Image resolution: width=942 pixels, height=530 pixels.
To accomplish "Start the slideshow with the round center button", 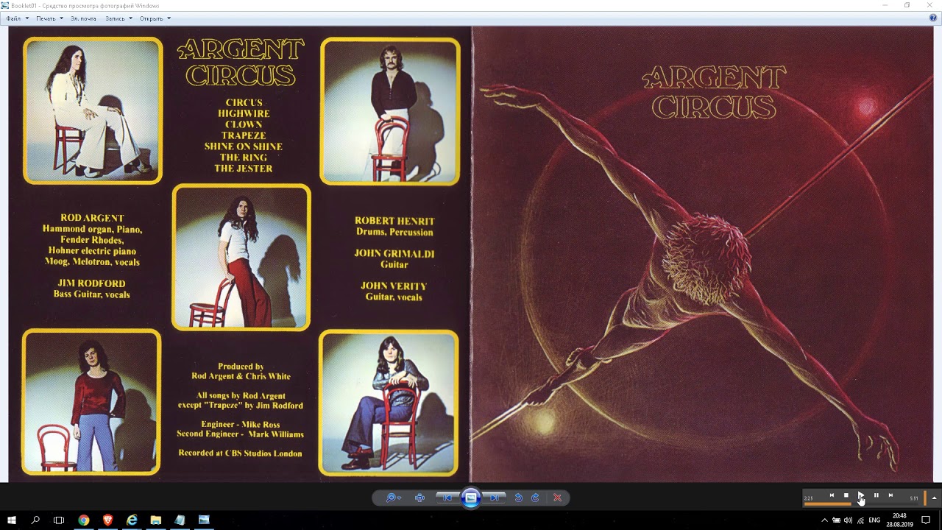I will (471, 498).
